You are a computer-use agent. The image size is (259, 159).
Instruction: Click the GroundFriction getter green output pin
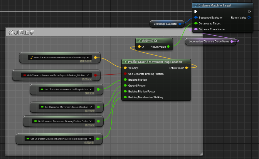[x=98, y=107]
